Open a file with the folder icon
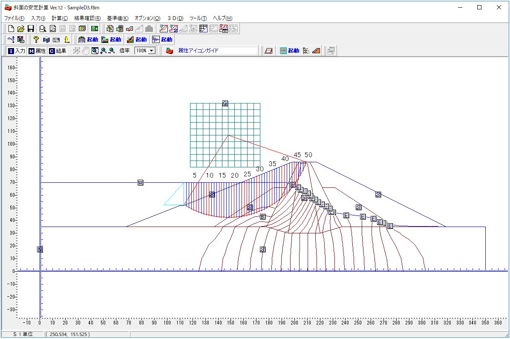The image size is (510, 339). [21, 29]
